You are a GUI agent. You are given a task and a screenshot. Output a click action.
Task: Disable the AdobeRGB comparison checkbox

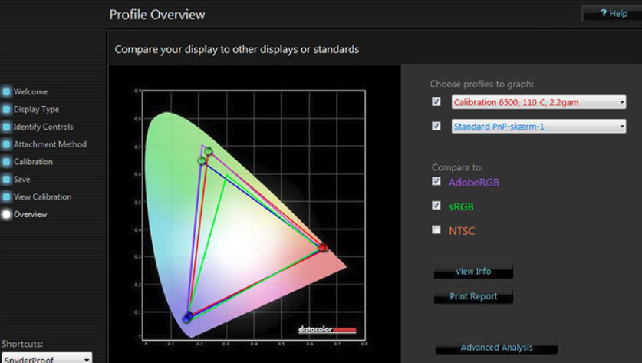click(x=436, y=181)
